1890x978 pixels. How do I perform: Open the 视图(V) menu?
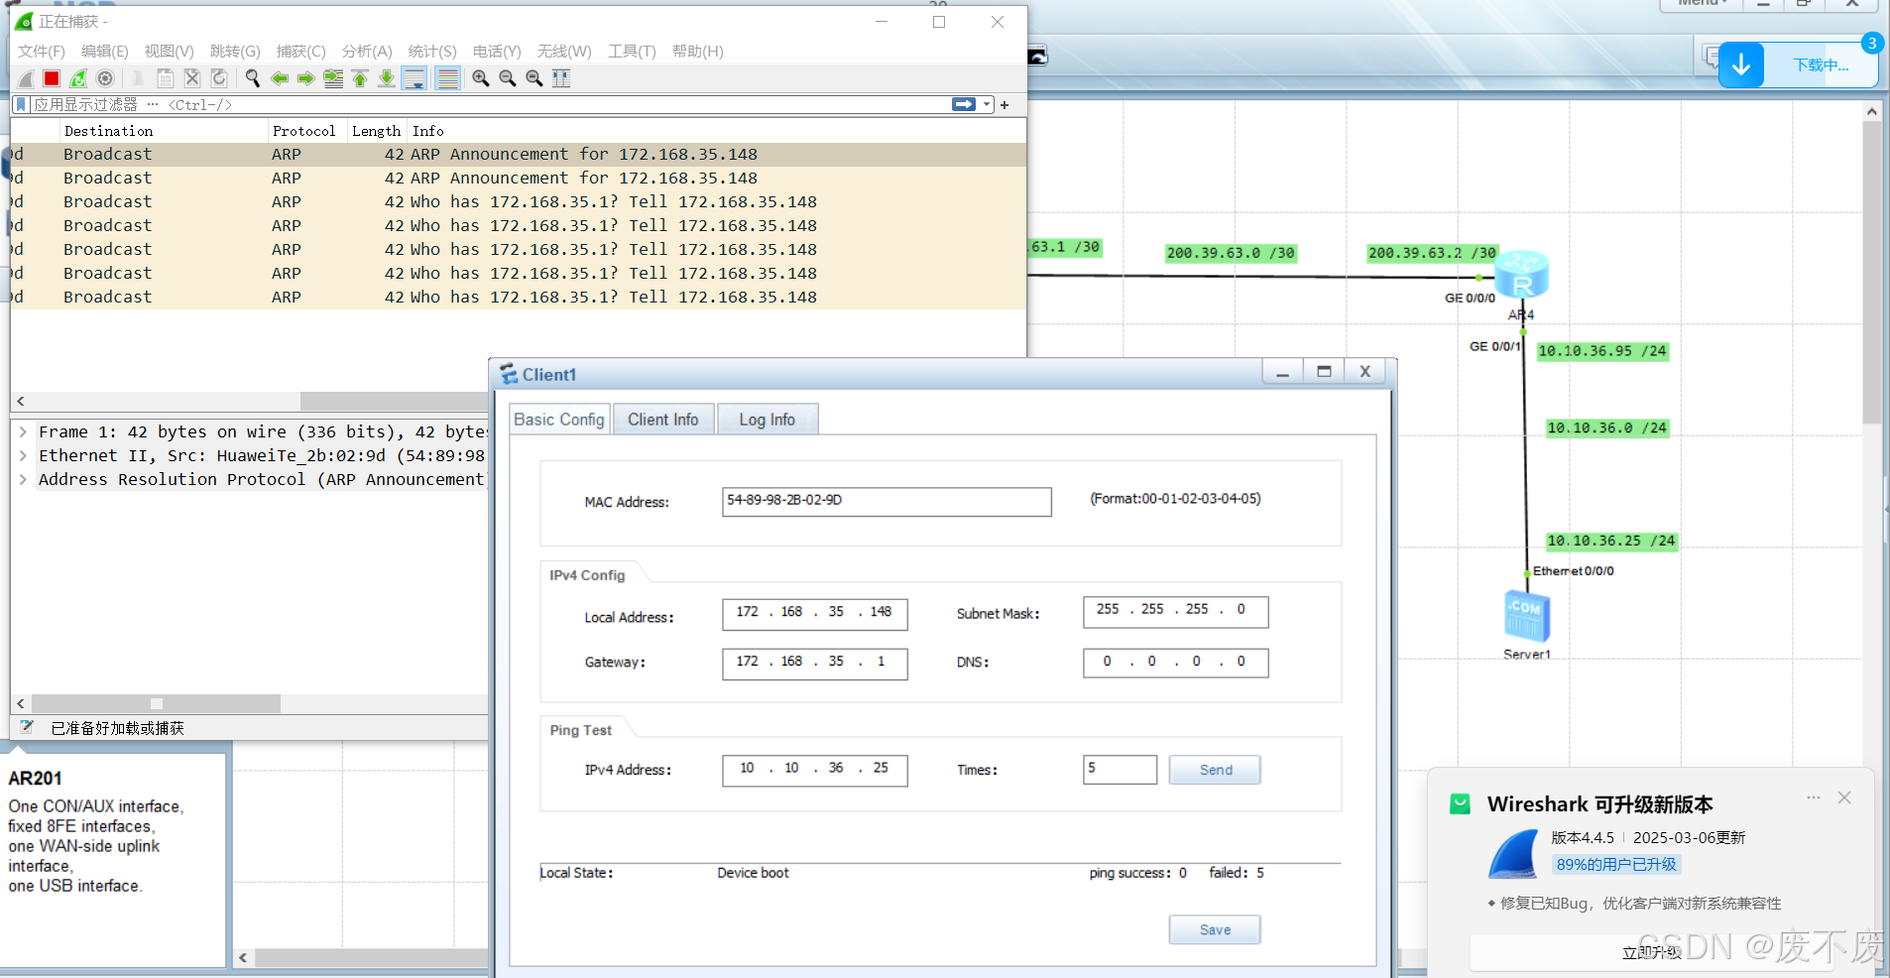point(169,52)
